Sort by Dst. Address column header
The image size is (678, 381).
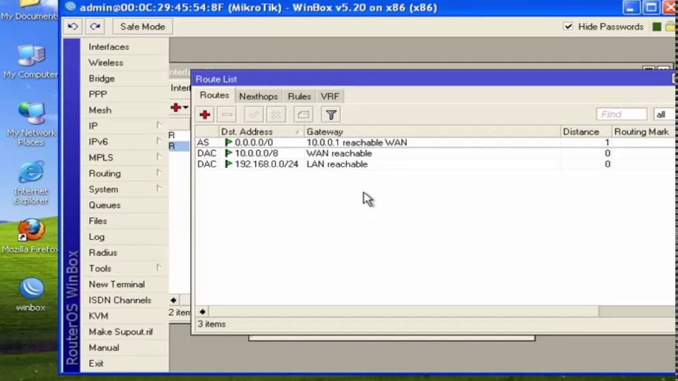point(262,132)
